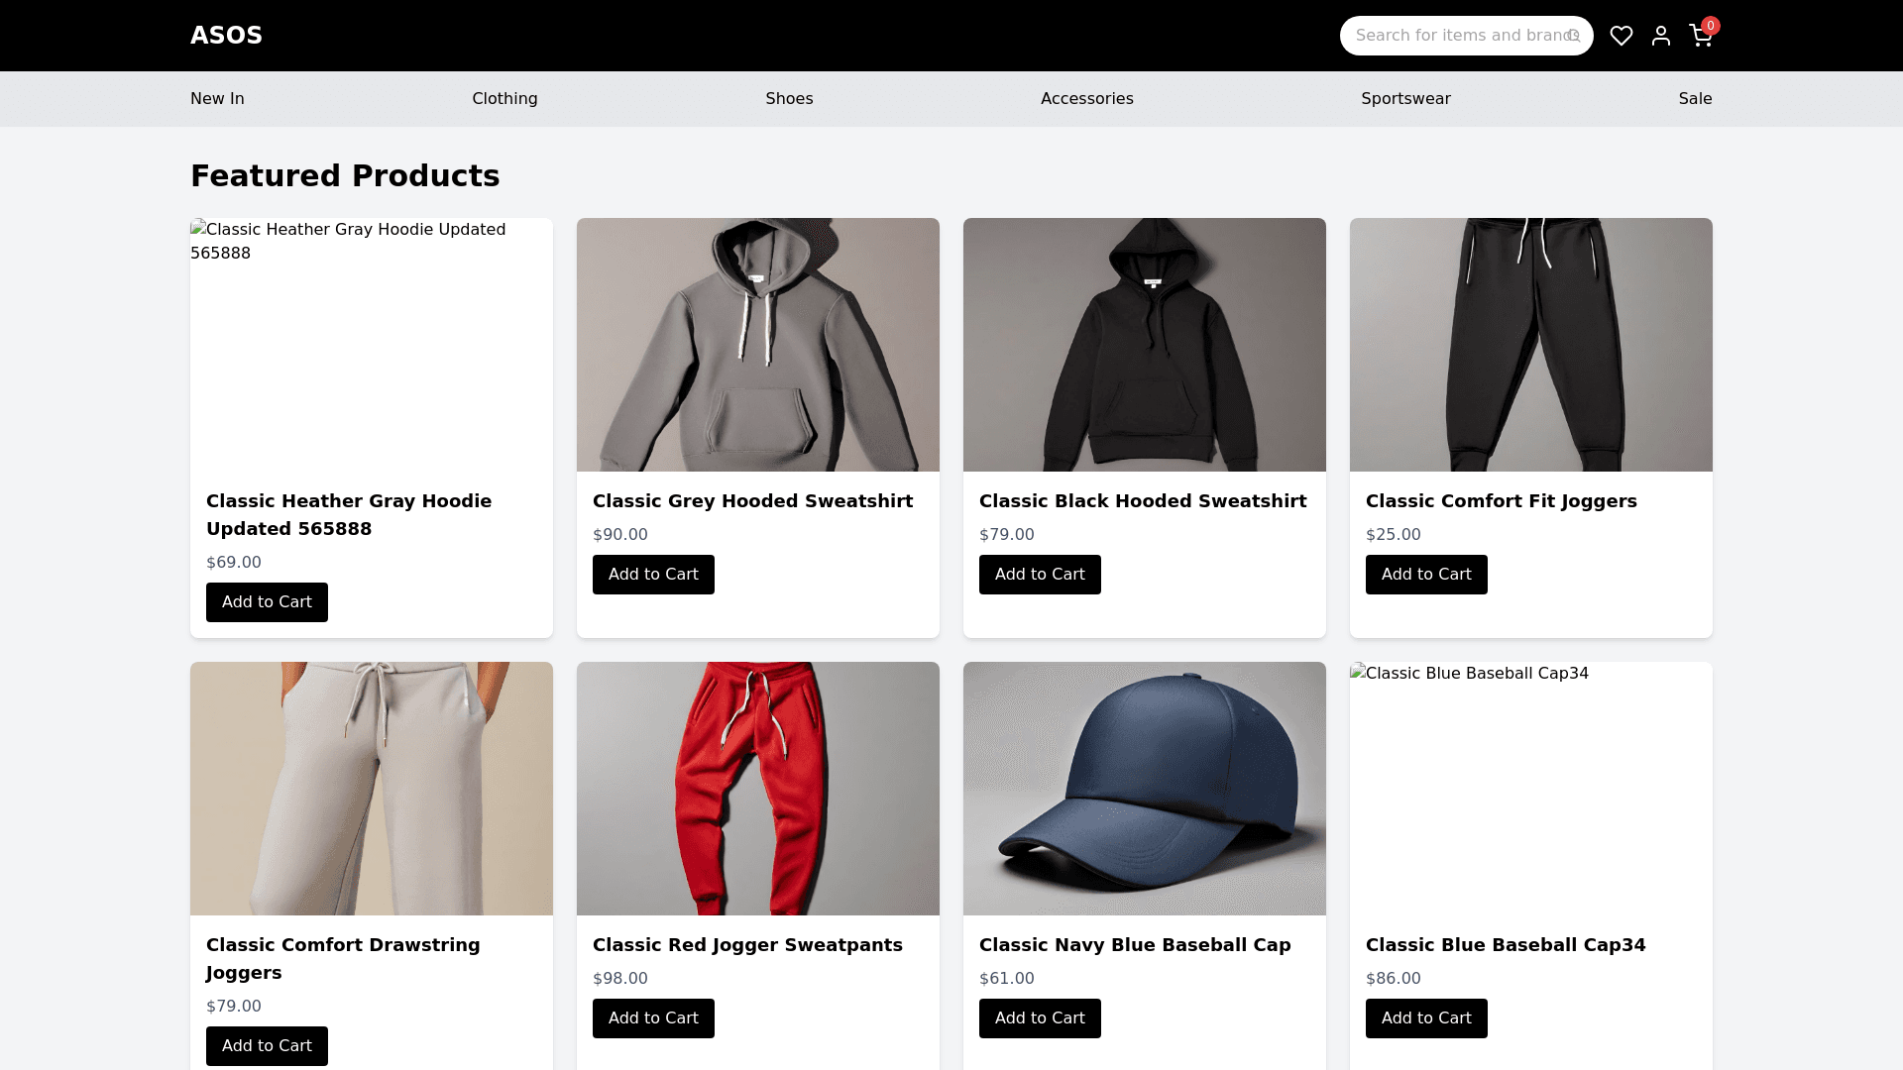Open the New In menu
Viewport: 1903px width, 1070px height.
click(217, 99)
